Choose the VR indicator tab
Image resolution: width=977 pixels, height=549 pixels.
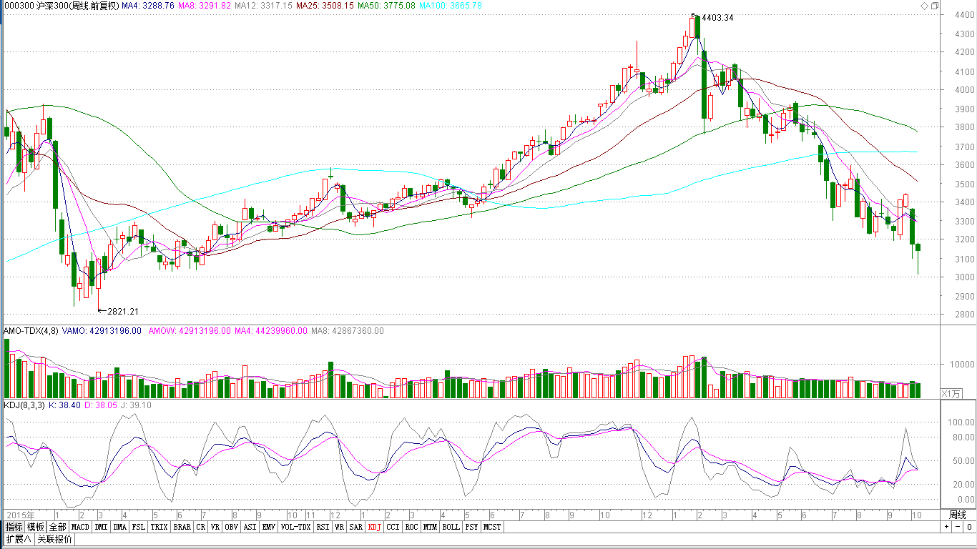point(215,527)
